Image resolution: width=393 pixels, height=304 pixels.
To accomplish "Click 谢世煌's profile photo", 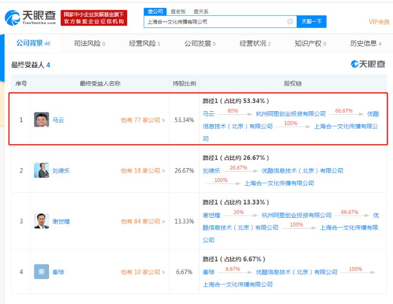I will pyautogui.click(x=42, y=221).
